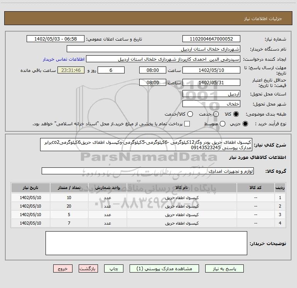Click row 4 item name کپسول اطفاء حریق
This screenshot has width=297, height=288.
(182, 223)
